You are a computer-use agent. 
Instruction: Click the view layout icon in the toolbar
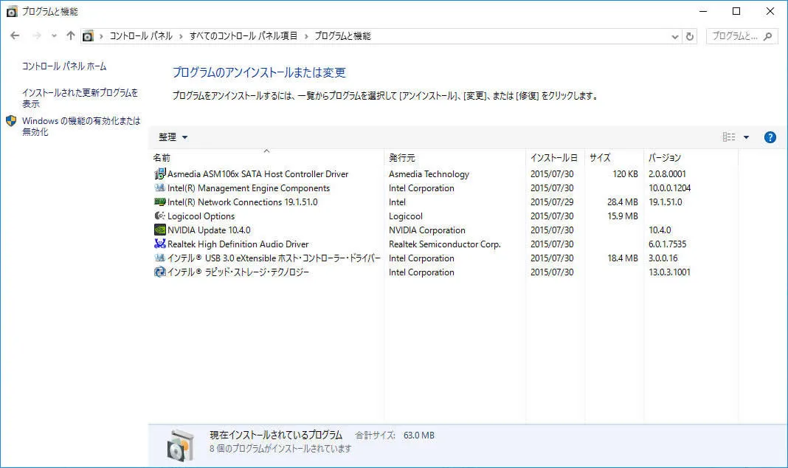[729, 137]
